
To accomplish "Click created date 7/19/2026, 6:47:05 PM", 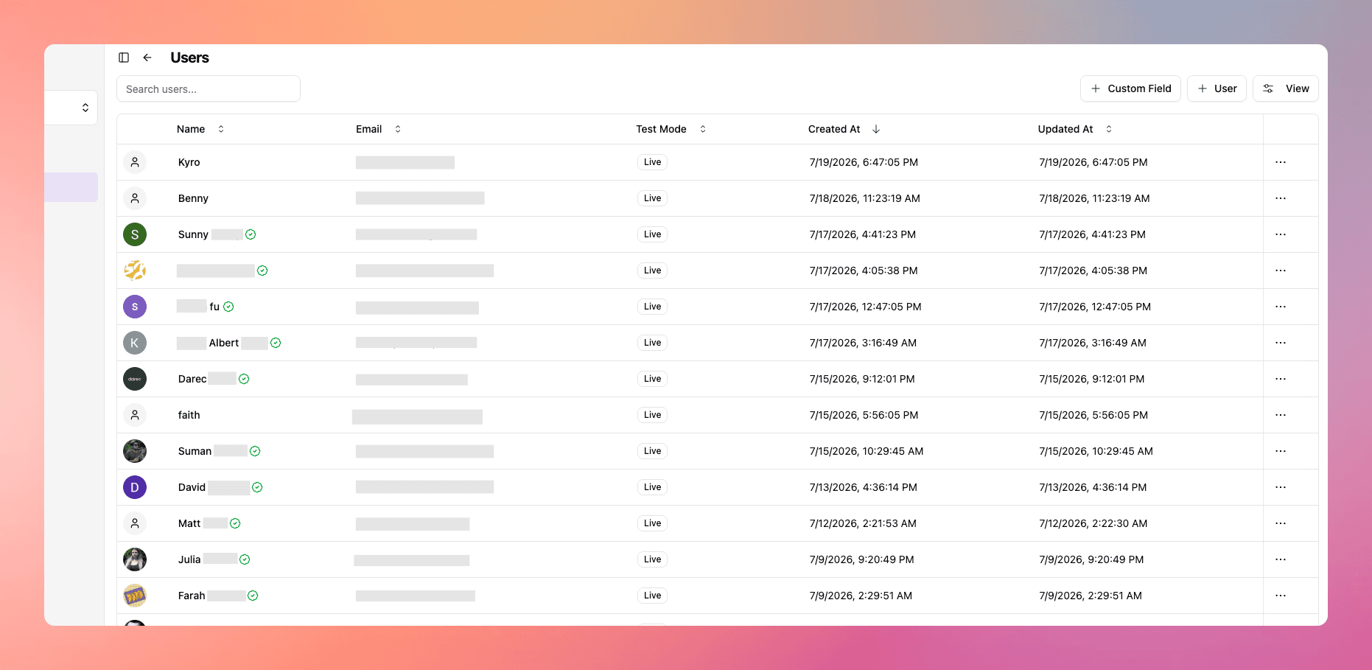I will (864, 162).
